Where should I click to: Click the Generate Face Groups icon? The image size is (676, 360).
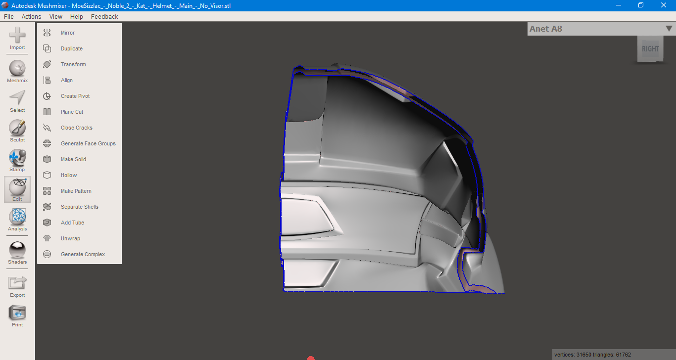47,143
